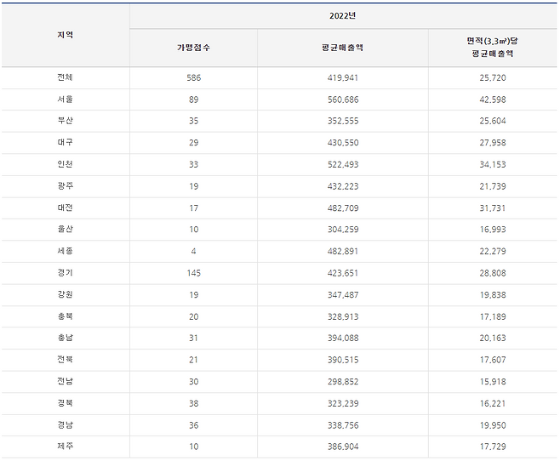
Task: Select the 제주 row label
Action: click(65, 447)
